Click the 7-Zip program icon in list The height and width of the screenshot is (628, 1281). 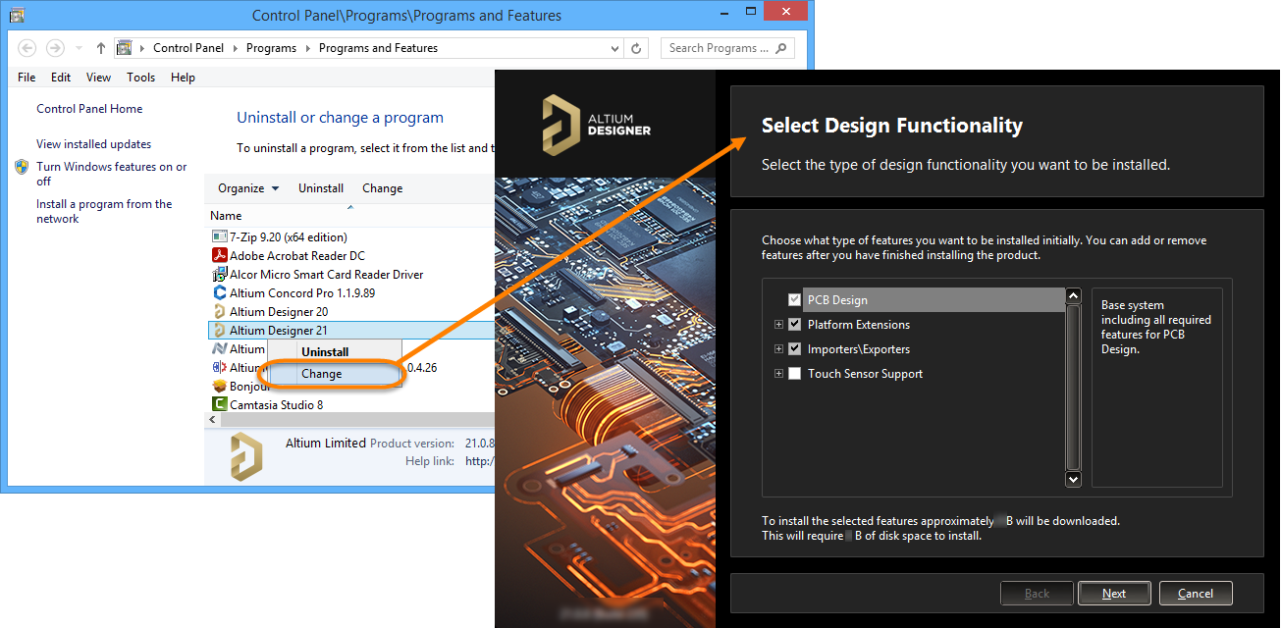tap(220, 237)
